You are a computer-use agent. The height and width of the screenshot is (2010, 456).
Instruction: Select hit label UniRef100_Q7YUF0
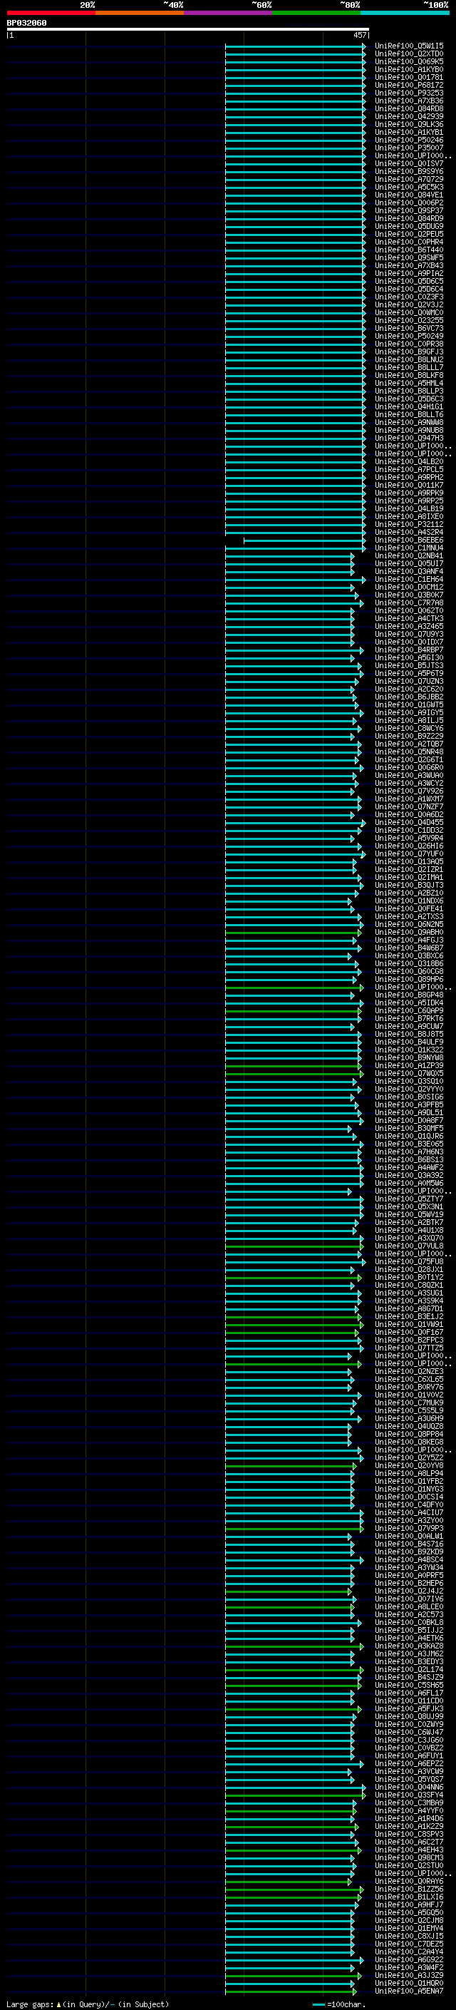409,854
